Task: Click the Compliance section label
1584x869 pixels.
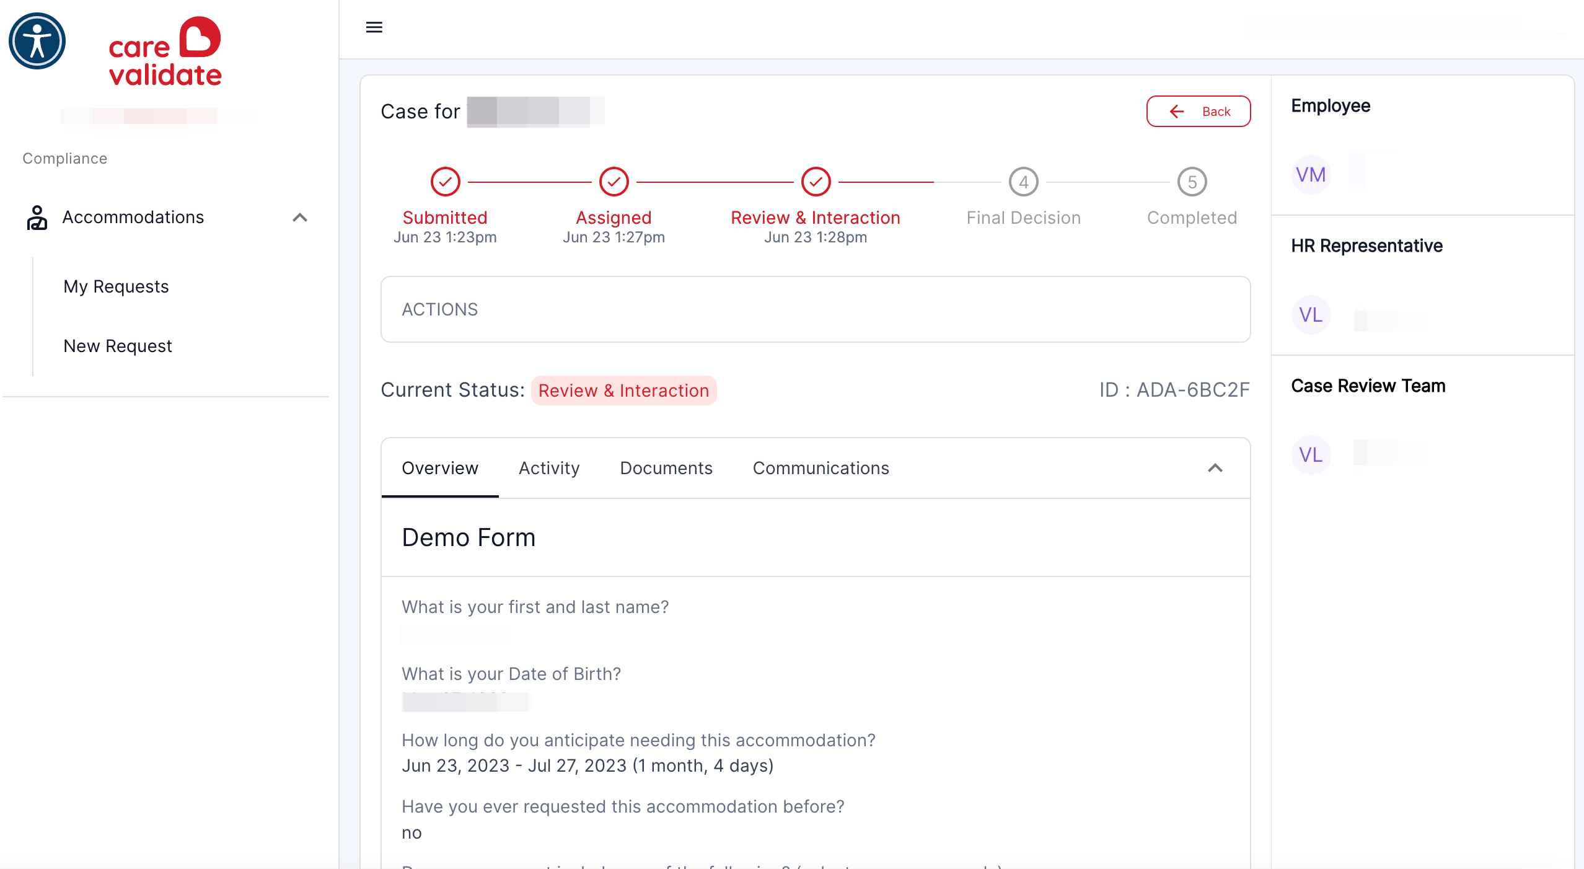Action: (x=65, y=159)
